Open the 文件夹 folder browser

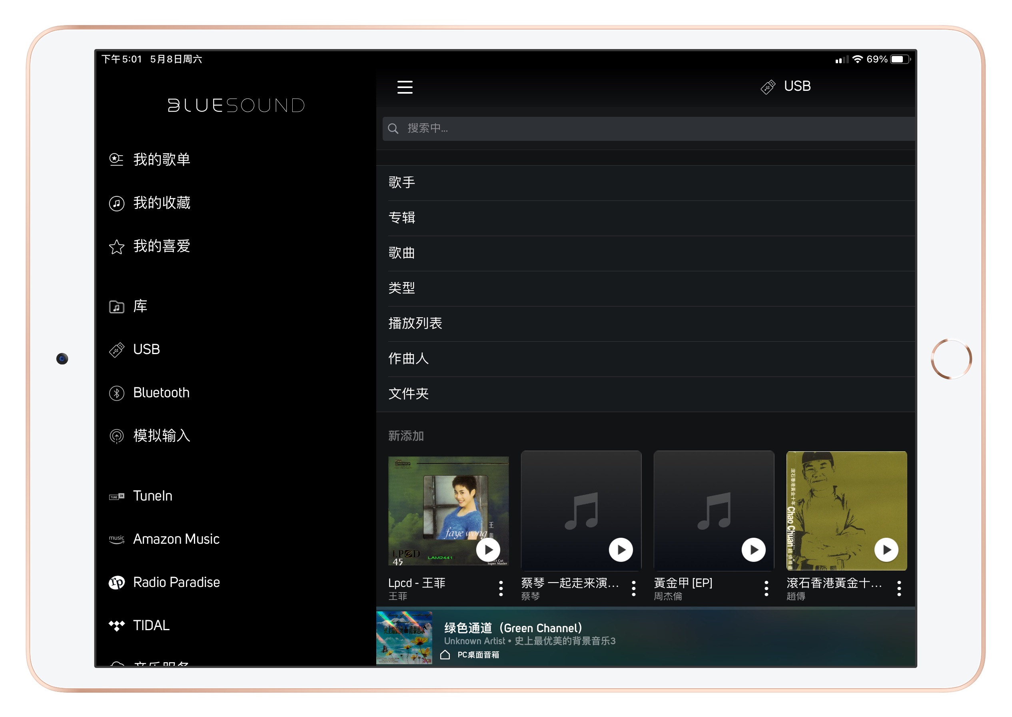click(408, 394)
